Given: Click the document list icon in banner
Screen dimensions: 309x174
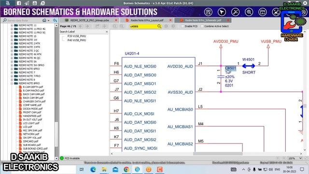Looking at the screenshot, I should [208, 12].
